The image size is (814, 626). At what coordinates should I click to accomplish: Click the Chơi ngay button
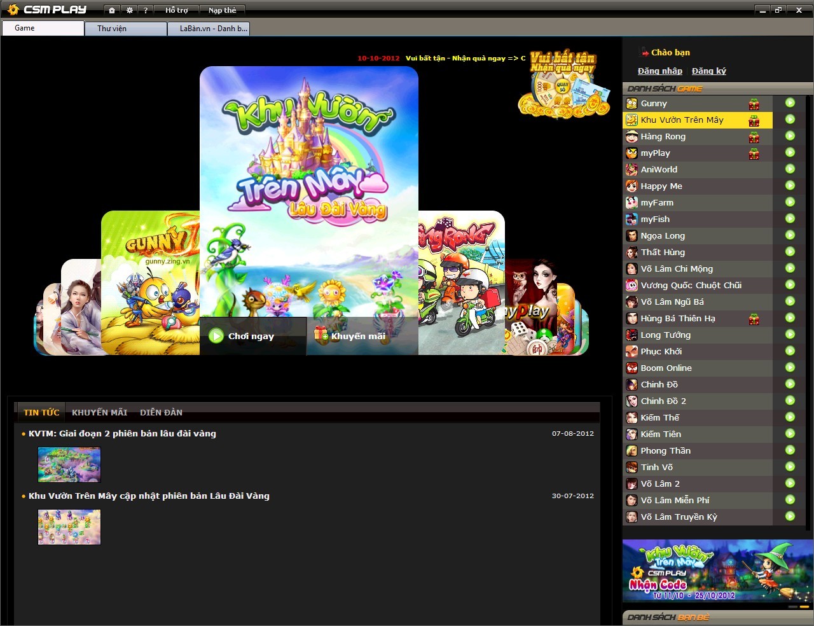click(x=252, y=336)
